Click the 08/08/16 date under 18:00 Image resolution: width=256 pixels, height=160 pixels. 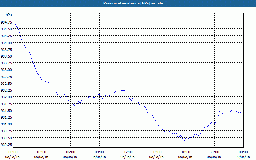(185, 157)
